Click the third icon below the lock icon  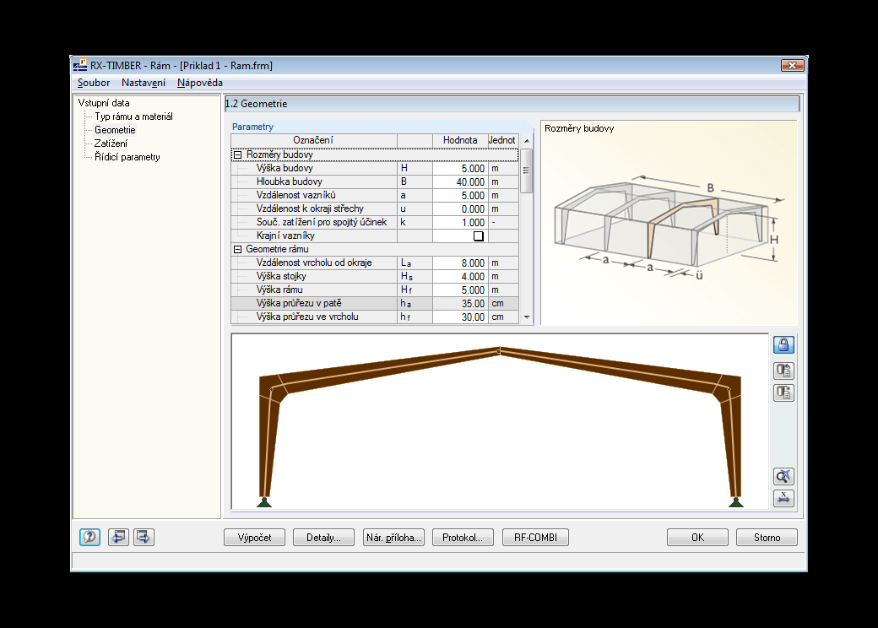[783, 392]
